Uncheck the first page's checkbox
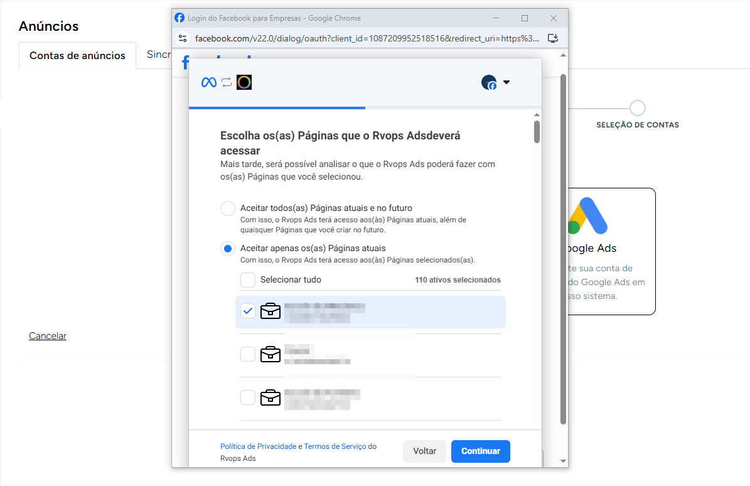The image size is (750, 486). [x=248, y=311]
